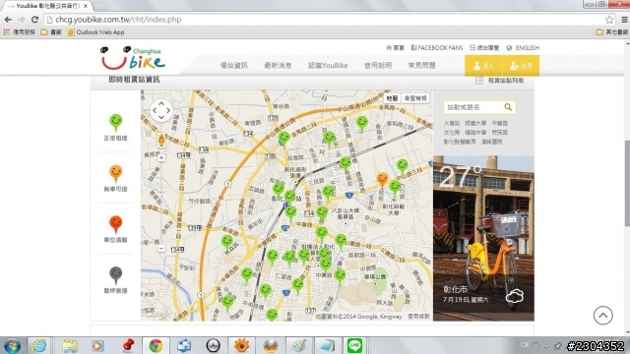
Task: Select the 文化局 quick search link
Action: tap(452, 133)
